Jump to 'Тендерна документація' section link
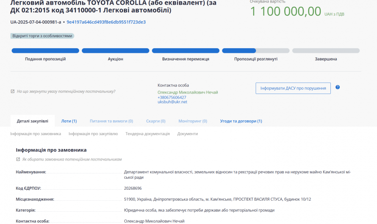The image size is (377, 224). (148, 134)
